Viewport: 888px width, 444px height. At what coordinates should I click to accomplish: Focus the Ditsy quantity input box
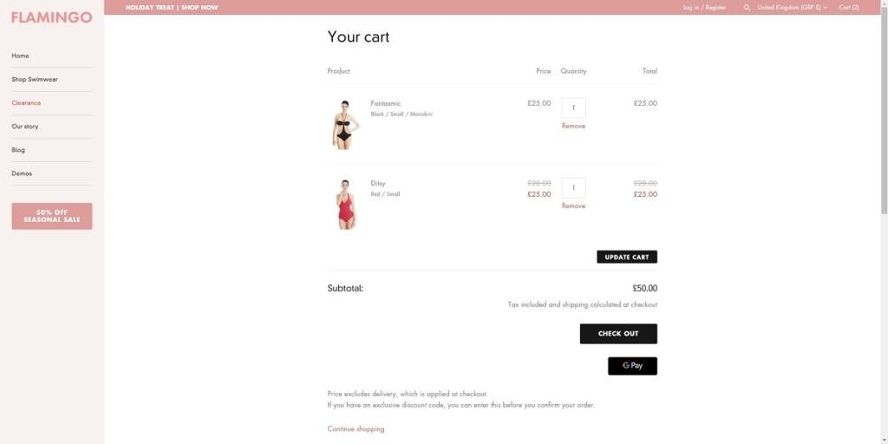(x=573, y=187)
